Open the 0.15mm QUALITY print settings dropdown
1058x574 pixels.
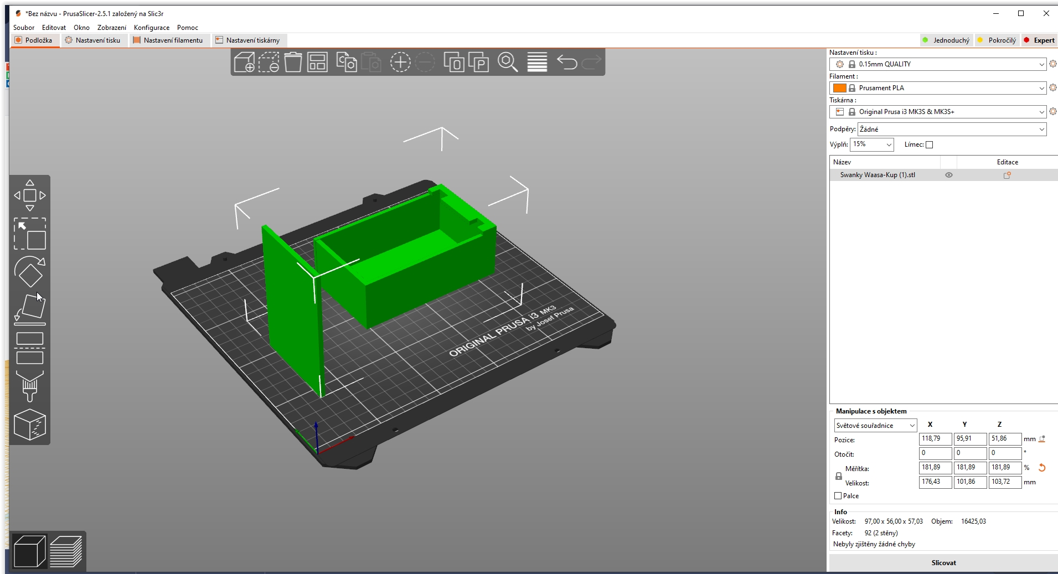point(938,64)
